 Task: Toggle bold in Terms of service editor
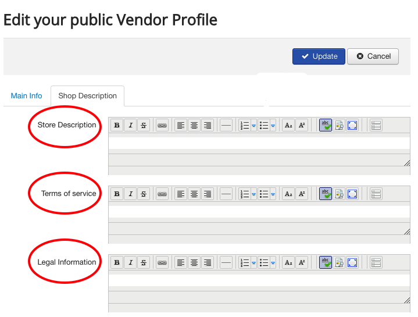[x=117, y=194]
